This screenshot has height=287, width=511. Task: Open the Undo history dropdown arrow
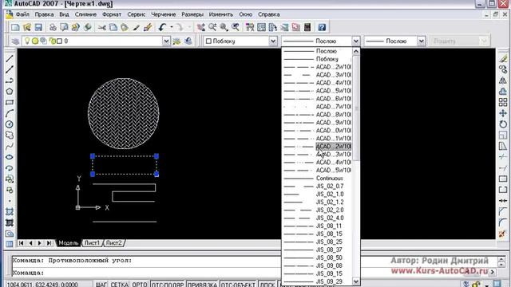(x=172, y=27)
